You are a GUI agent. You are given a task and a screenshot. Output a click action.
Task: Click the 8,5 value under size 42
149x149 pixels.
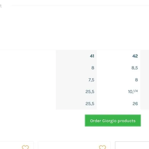[x=135, y=68]
